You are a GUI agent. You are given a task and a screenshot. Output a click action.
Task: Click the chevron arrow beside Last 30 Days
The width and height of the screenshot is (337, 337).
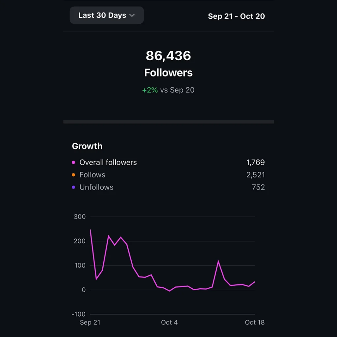[x=132, y=15]
